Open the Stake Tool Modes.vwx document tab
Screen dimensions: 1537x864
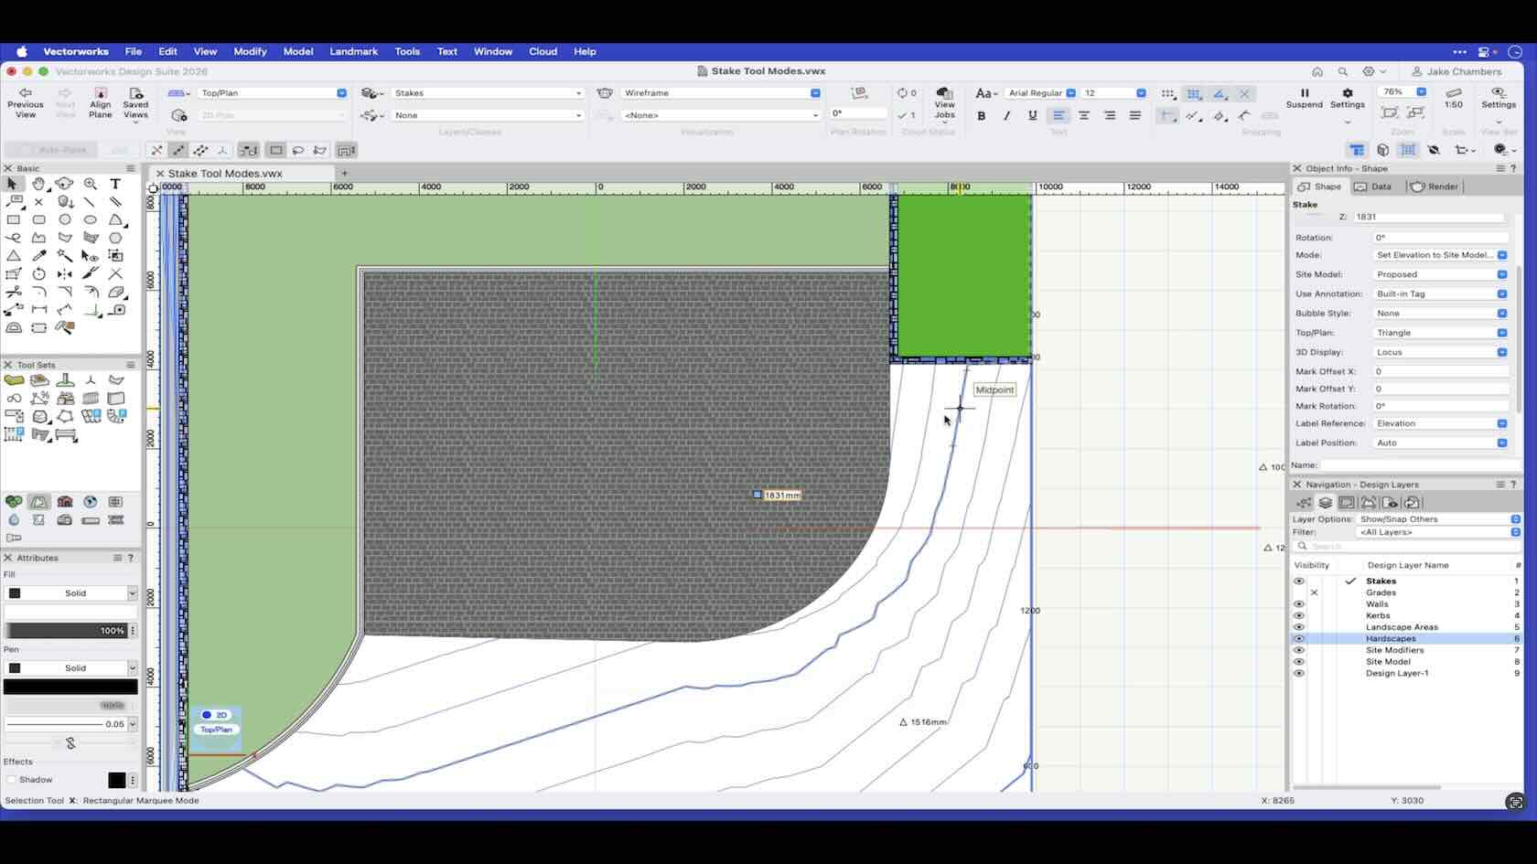tap(225, 174)
